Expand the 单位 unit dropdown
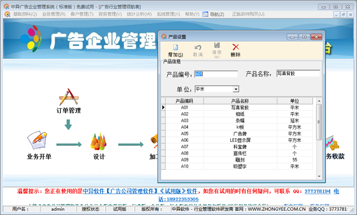This screenshot has height=215, width=357. pos(236,89)
